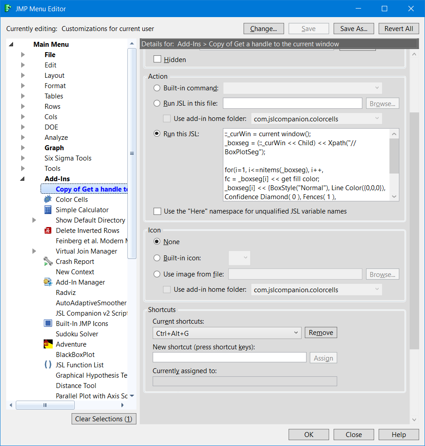The width and height of the screenshot is (425, 446).
Task: Select the BlackBoxPlot tree item
Action: [x=75, y=355]
